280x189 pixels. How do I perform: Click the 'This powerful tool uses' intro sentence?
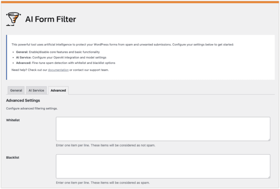(x=122, y=44)
